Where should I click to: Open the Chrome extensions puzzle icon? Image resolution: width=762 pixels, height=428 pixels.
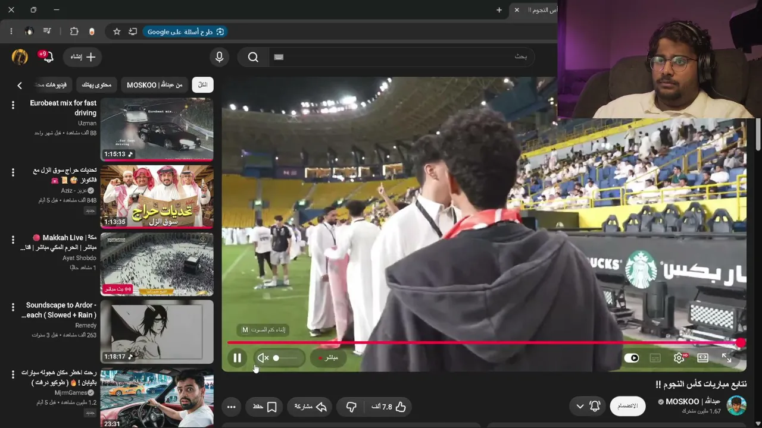[x=74, y=32]
